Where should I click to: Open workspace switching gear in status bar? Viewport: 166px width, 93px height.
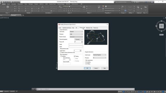coord(155,92)
